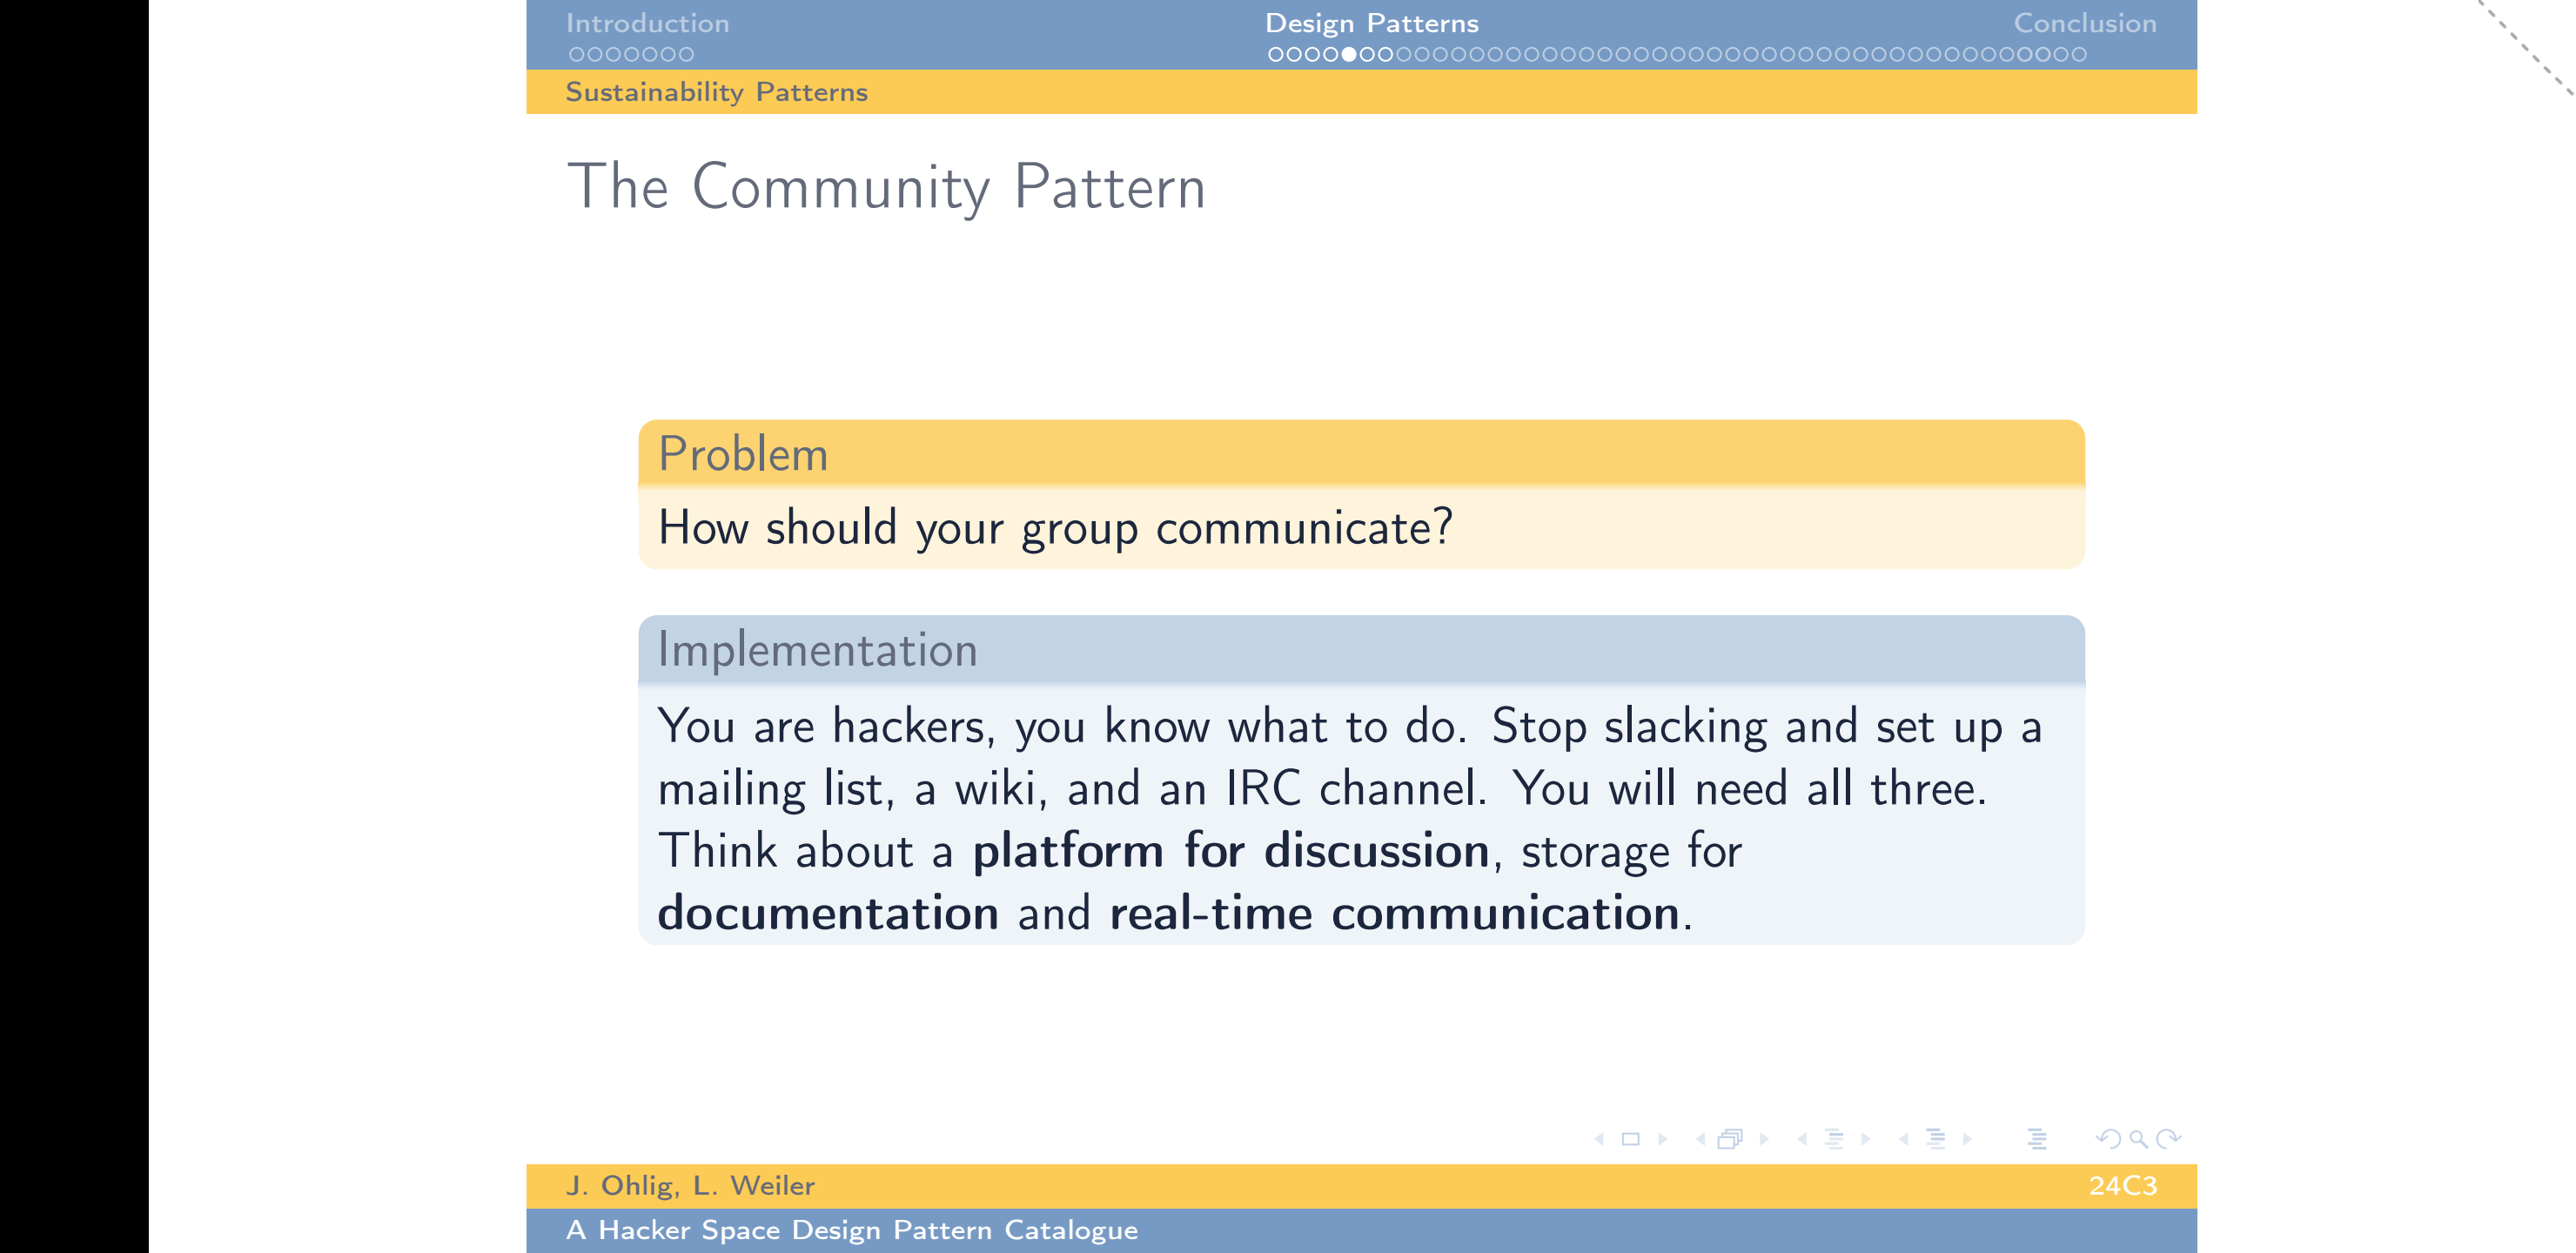Click the bold phrase platform for discussion

click(x=1231, y=852)
